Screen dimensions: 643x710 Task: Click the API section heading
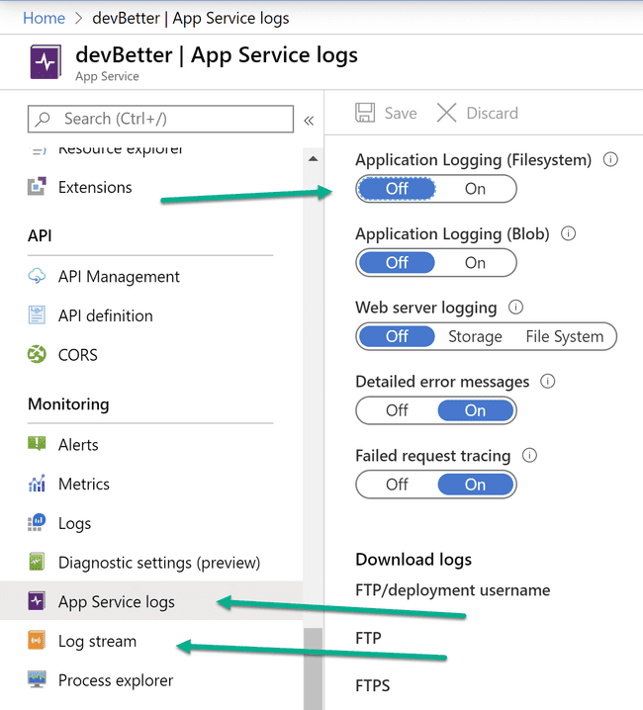[x=40, y=235]
